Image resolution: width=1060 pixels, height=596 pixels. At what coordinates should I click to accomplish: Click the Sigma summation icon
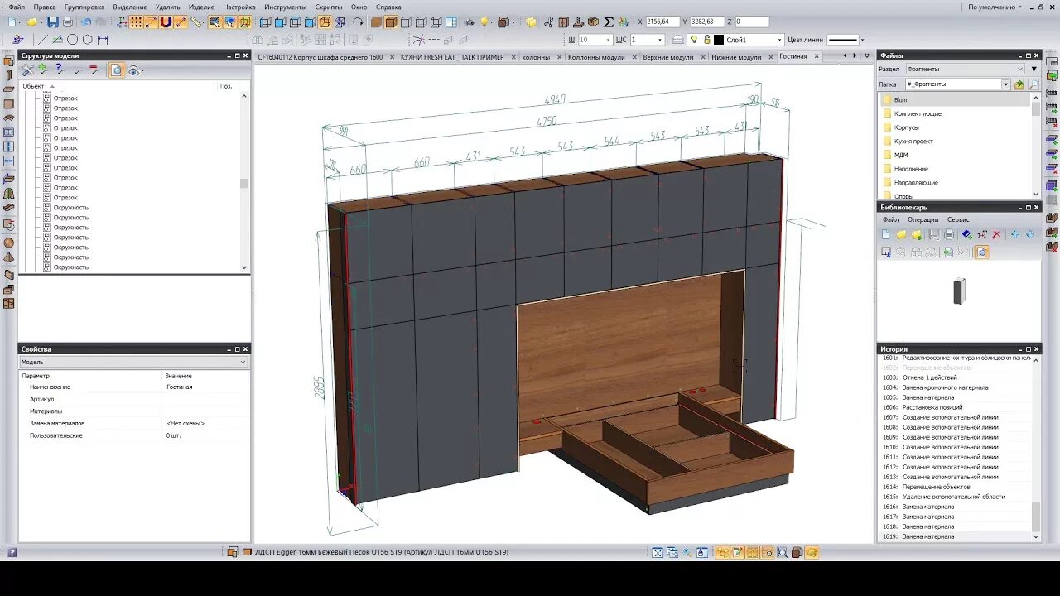click(609, 22)
